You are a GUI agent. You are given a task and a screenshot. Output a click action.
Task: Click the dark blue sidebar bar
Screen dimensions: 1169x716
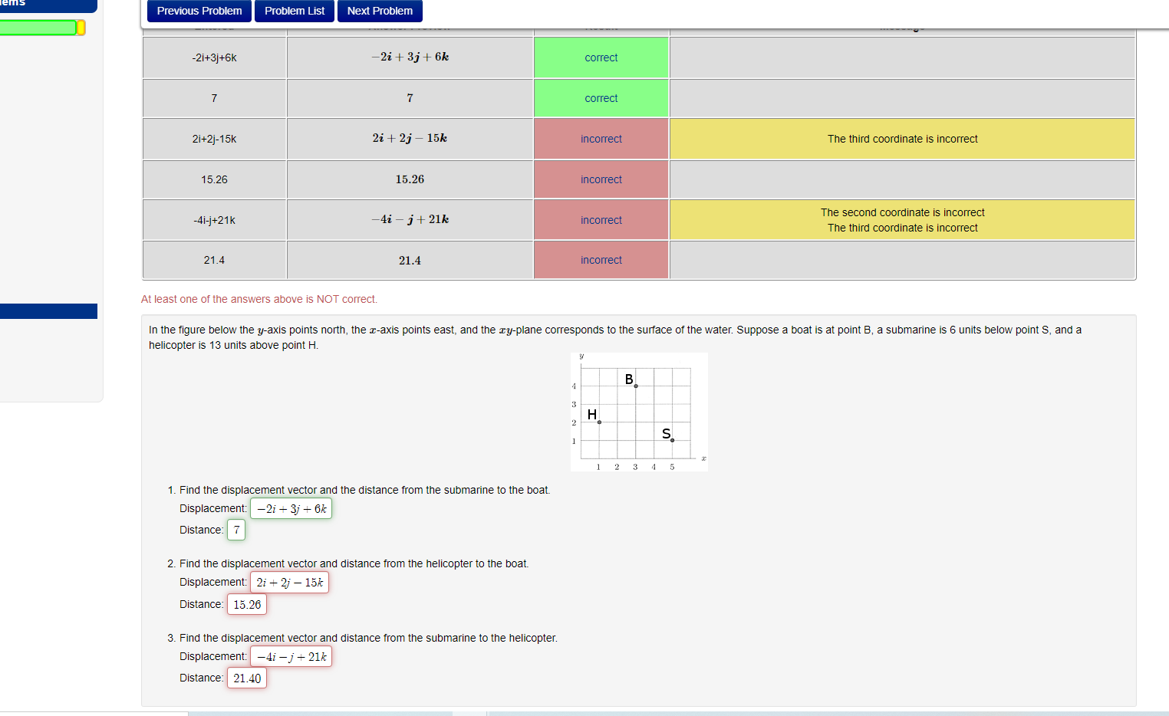48,311
